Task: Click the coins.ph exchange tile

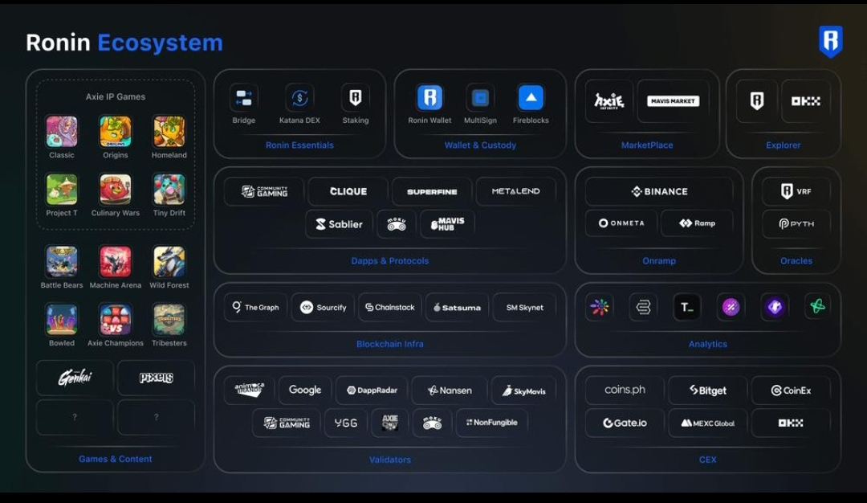Action: click(x=625, y=391)
